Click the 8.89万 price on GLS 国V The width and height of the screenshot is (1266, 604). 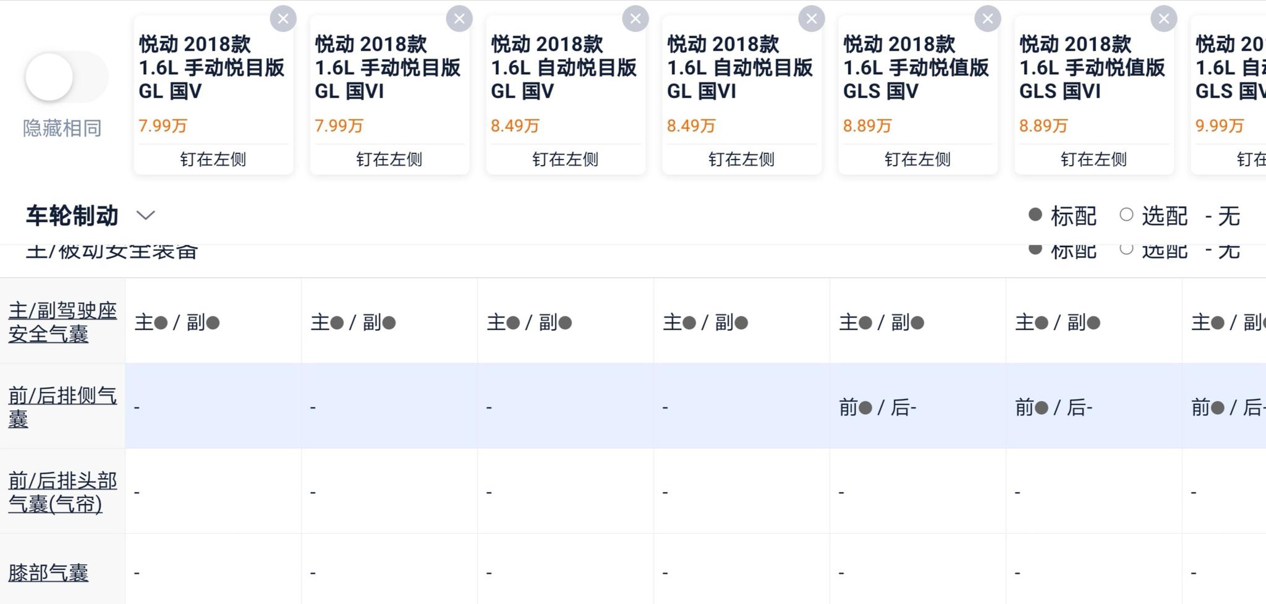(867, 126)
